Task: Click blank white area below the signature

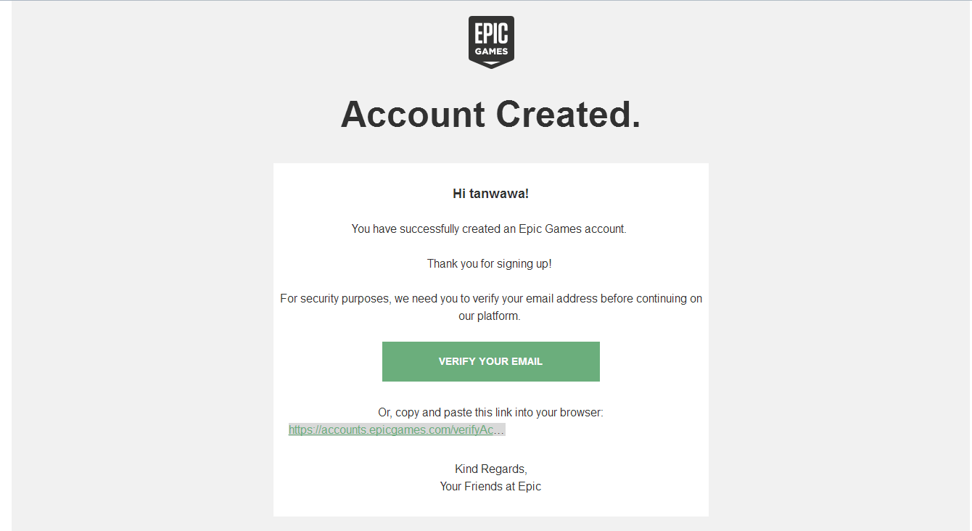Action: coord(491,506)
